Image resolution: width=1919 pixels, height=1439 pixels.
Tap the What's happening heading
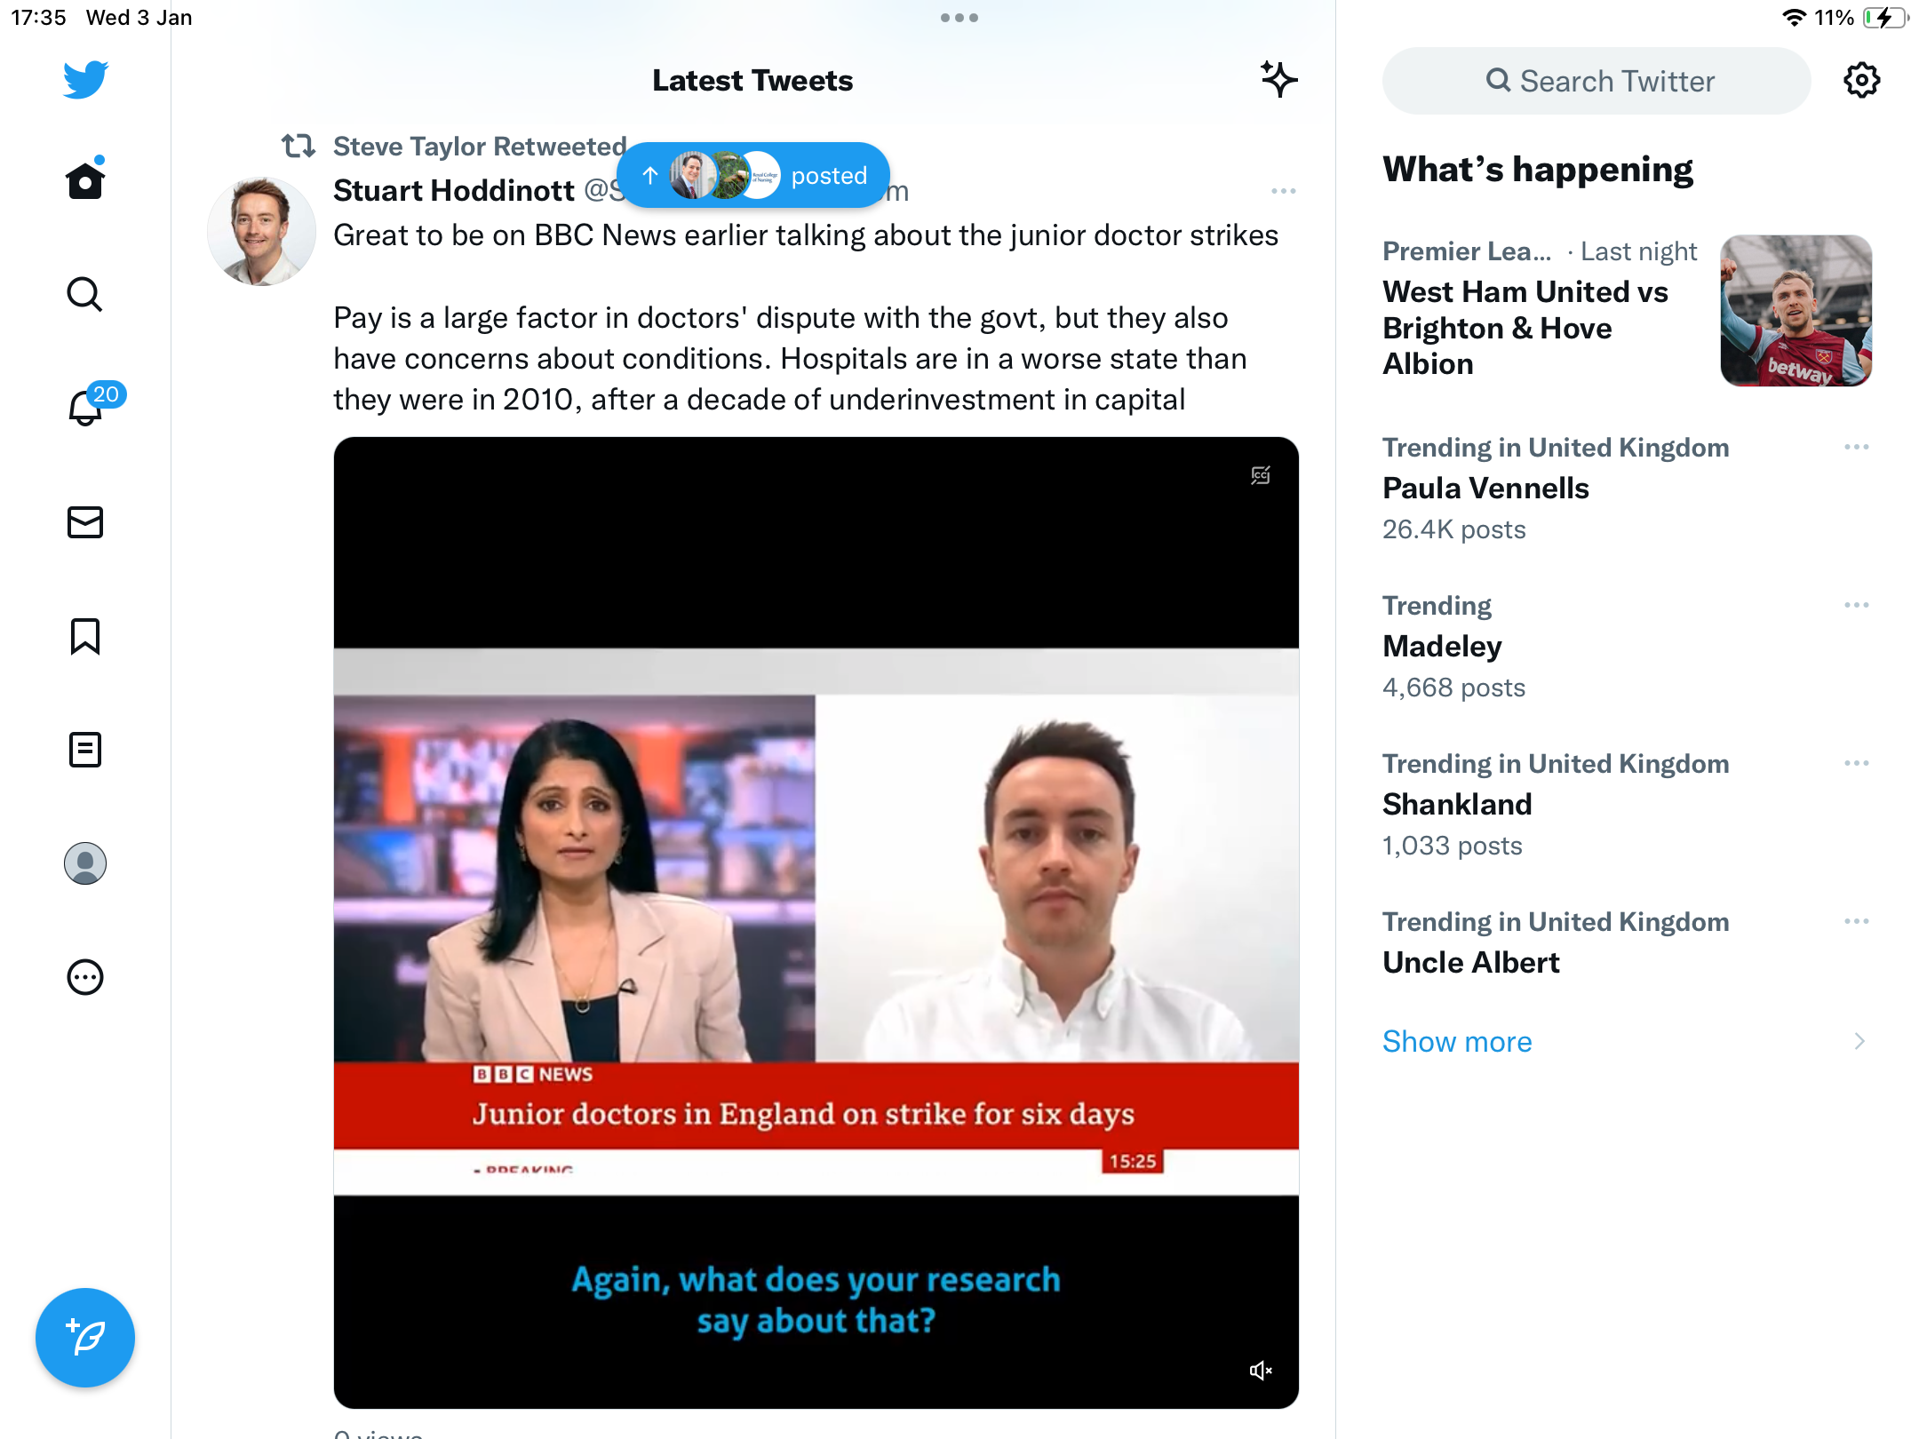point(1538,169)
